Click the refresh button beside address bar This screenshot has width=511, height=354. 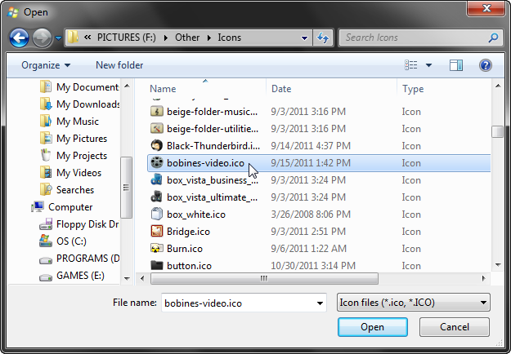point(323,38)
